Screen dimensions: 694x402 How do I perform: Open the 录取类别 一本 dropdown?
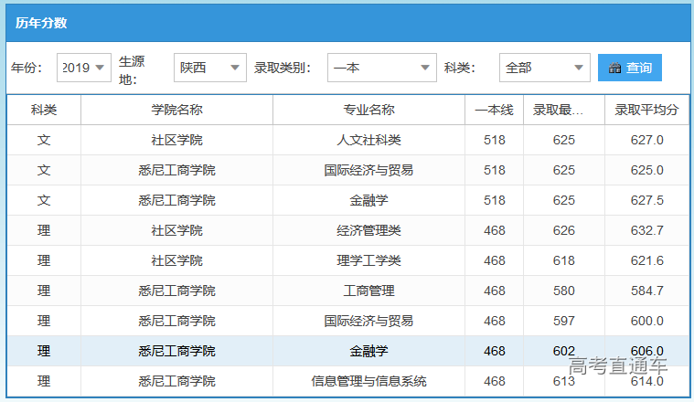381,68
